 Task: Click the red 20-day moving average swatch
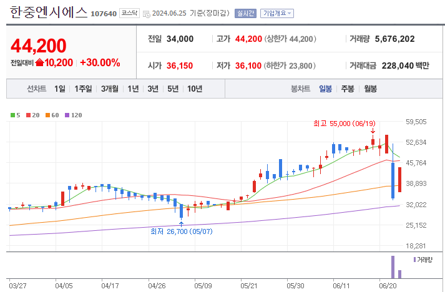(28, 115)
